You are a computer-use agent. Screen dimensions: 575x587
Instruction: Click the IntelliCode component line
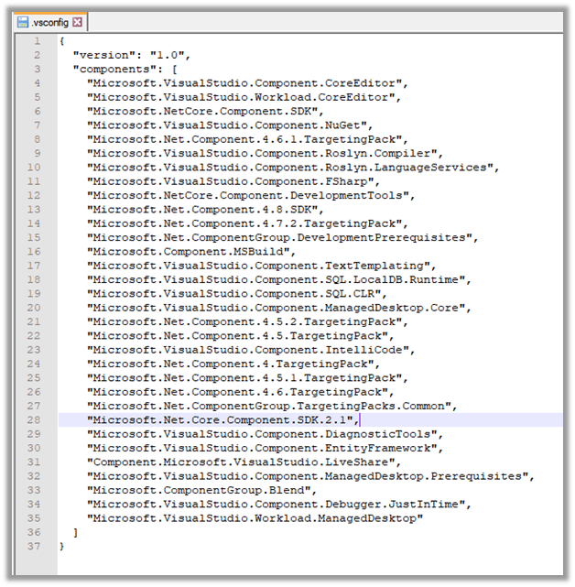coord(251,350)
